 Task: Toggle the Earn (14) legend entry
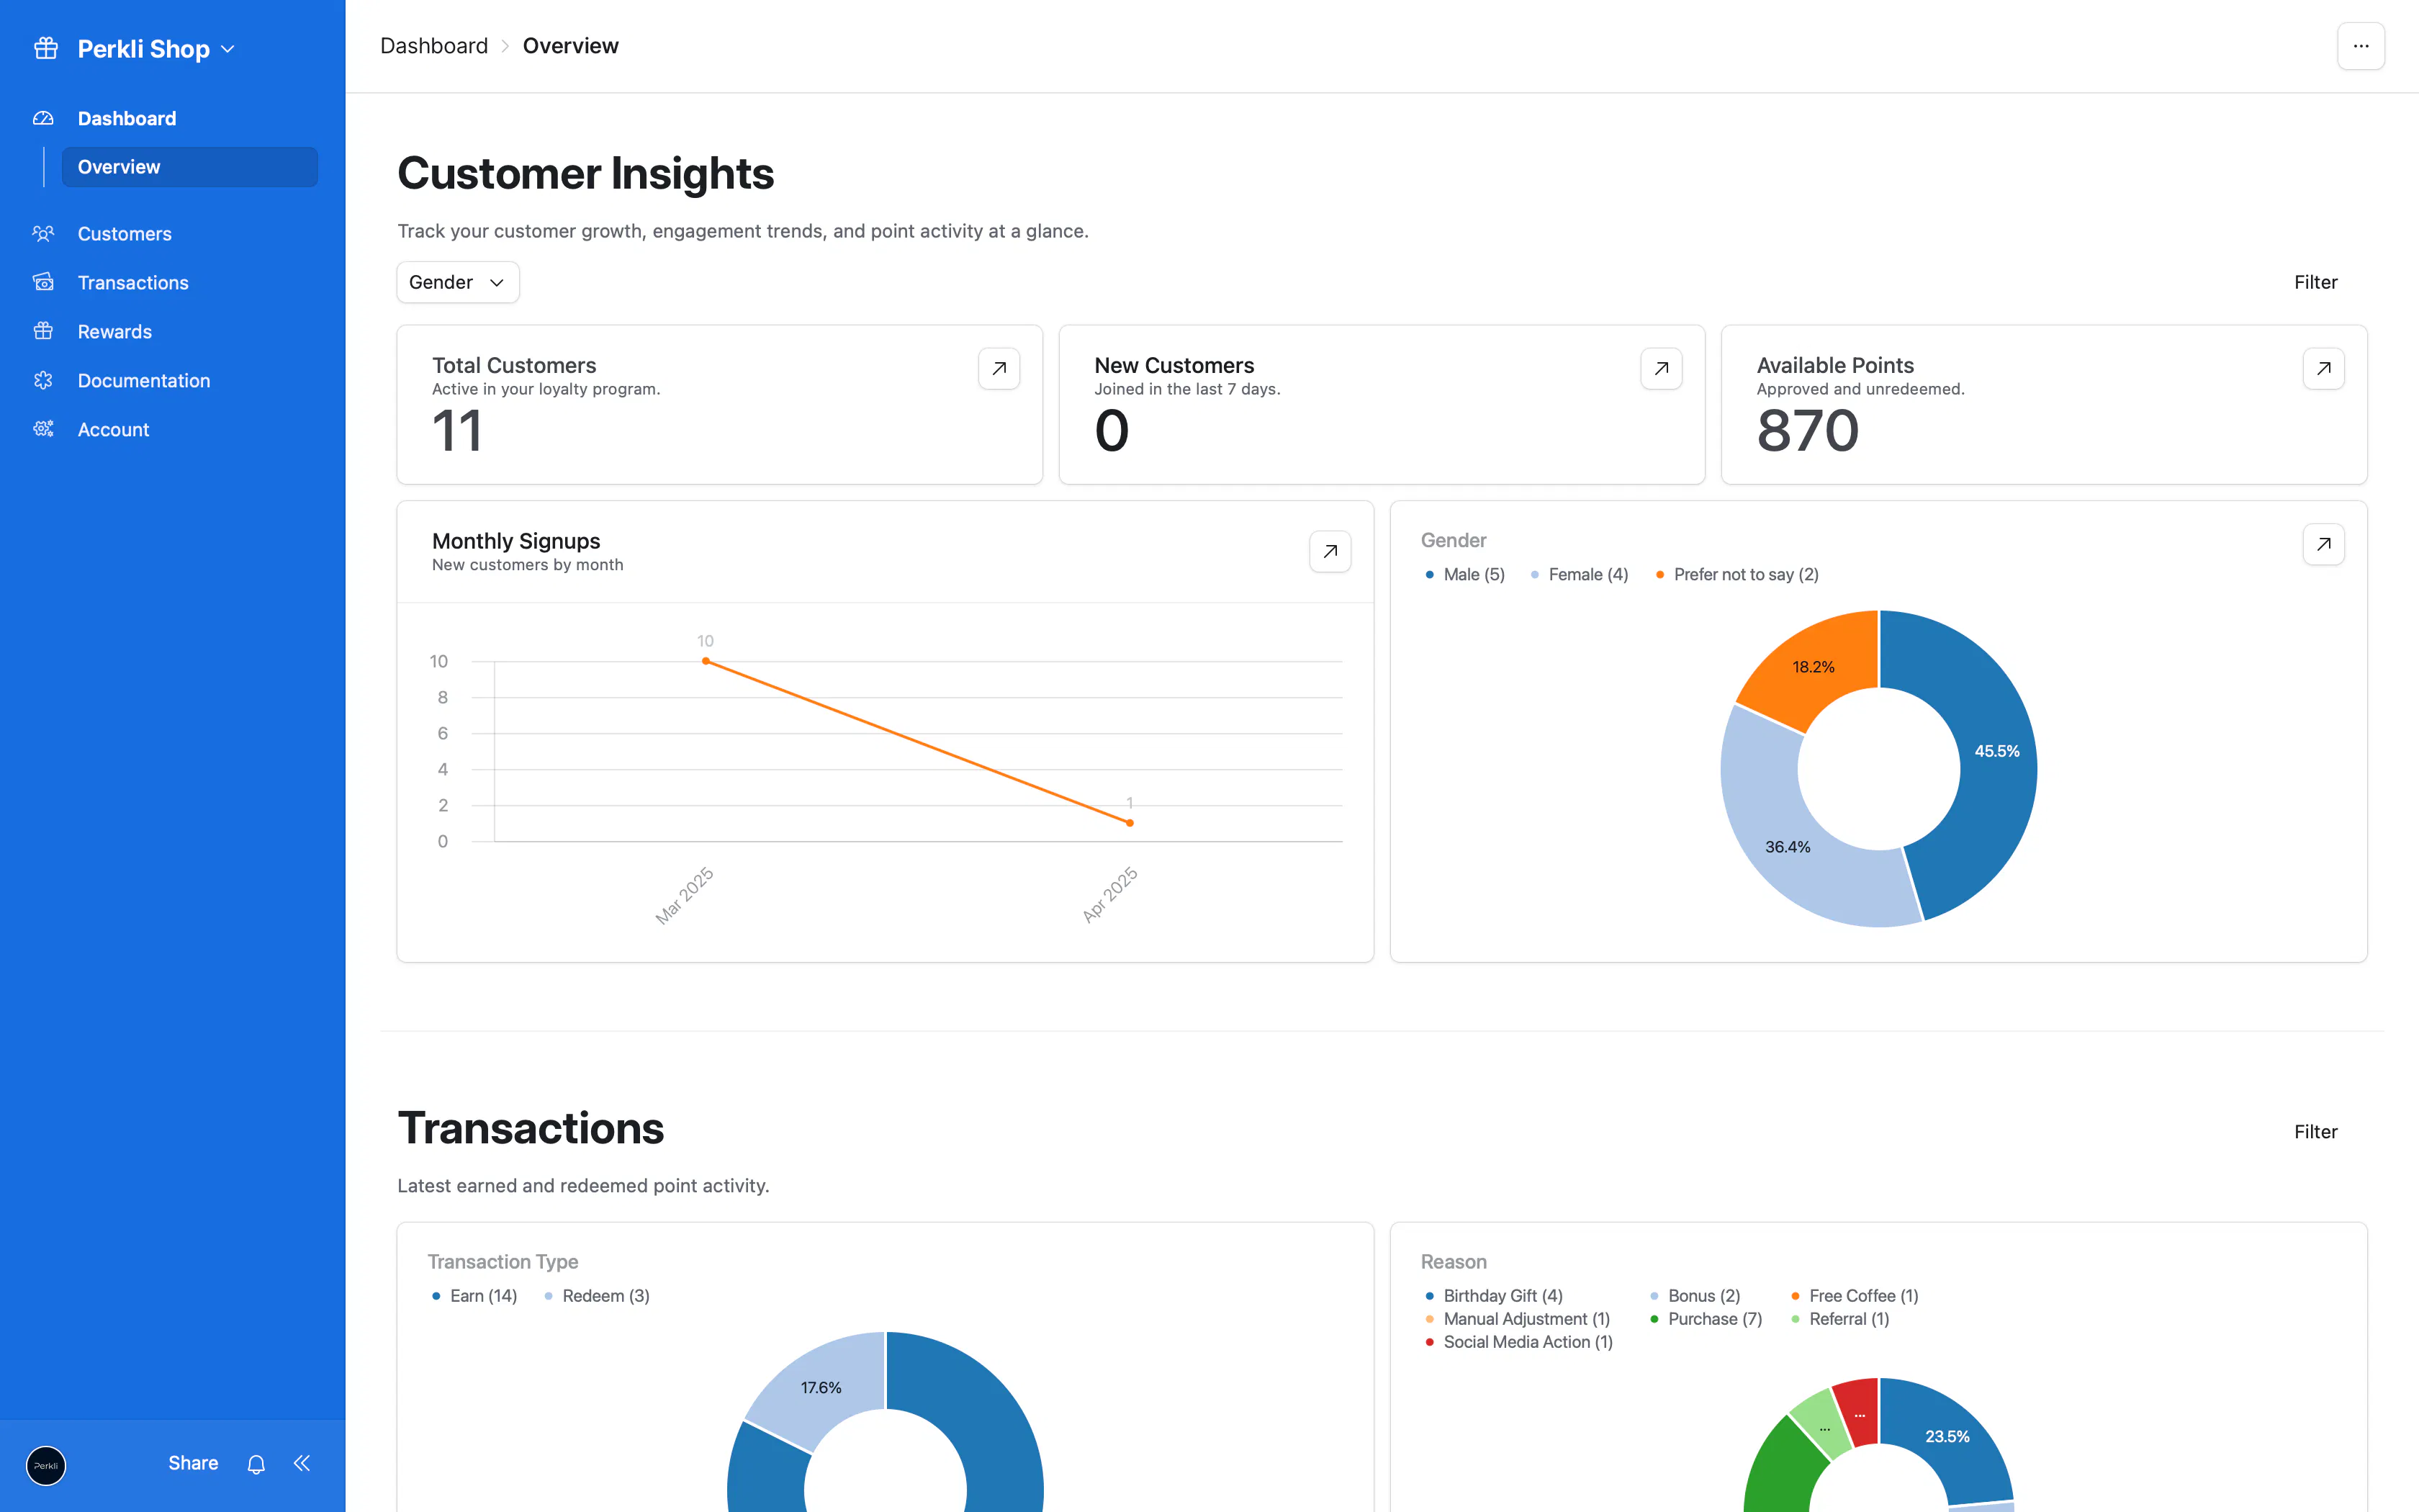pyautogui.click(x=475, y=1296)
